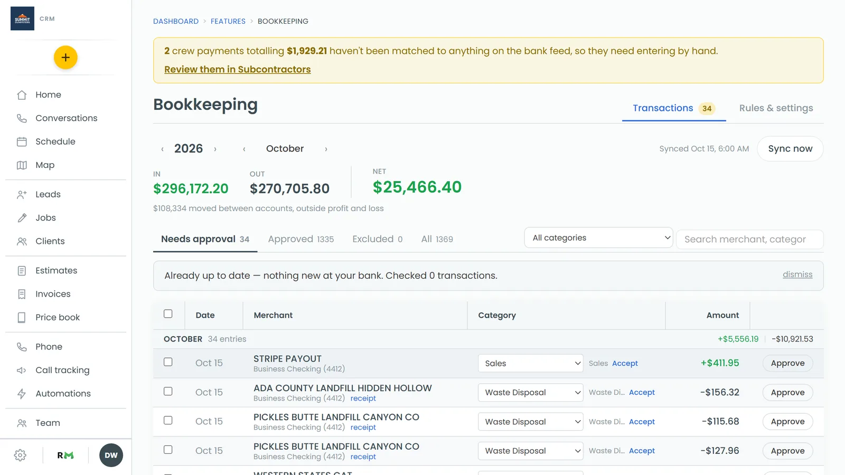This screenshot has width=845, height=475.
Task: Click the Sync now button
Action: [x=790, y=149]
